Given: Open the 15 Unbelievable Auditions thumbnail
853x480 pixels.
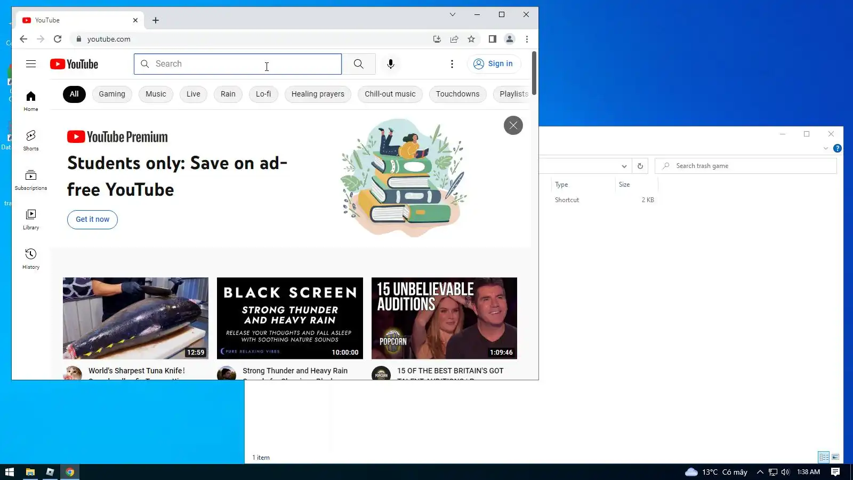Looking at the screenshot, I should coord(444,318).
